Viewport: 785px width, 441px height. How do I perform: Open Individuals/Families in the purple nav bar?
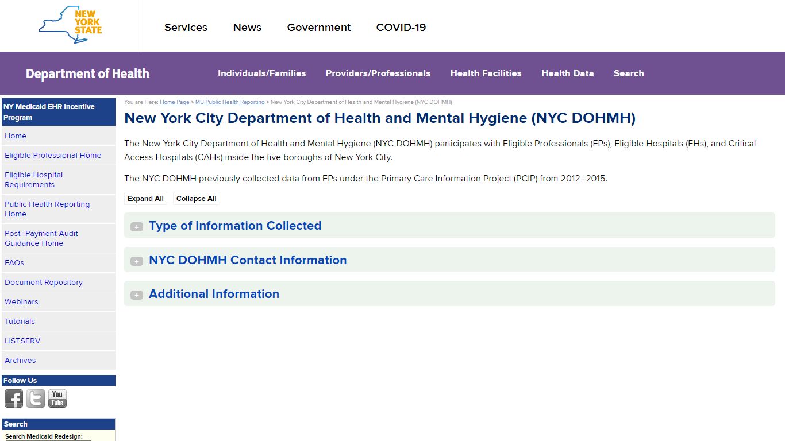[261, 73]
